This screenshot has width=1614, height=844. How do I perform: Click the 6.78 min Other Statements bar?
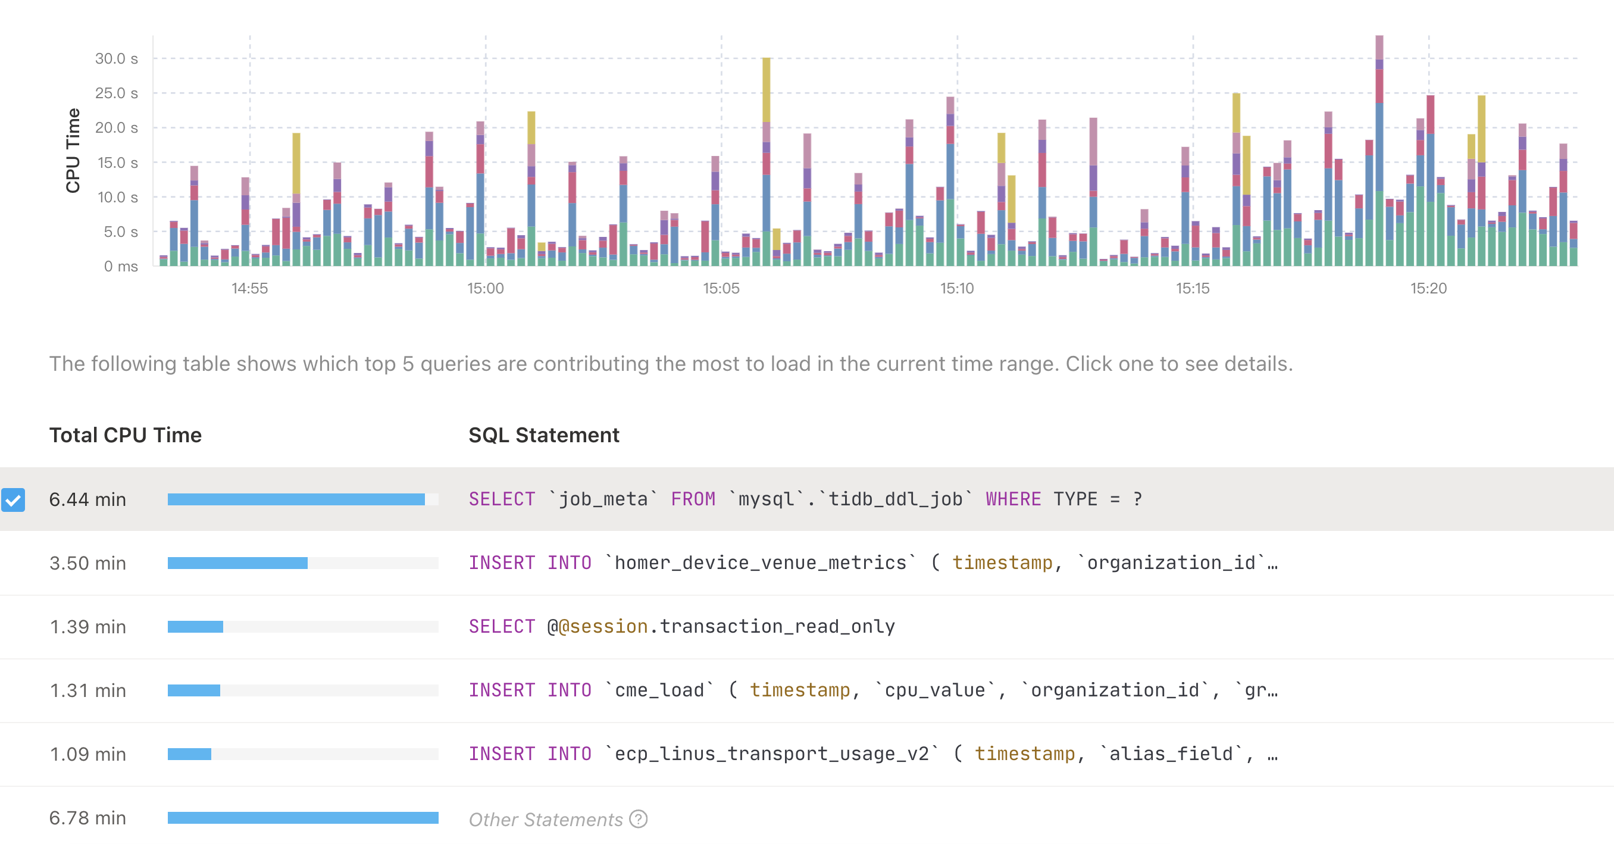(302, 818)
